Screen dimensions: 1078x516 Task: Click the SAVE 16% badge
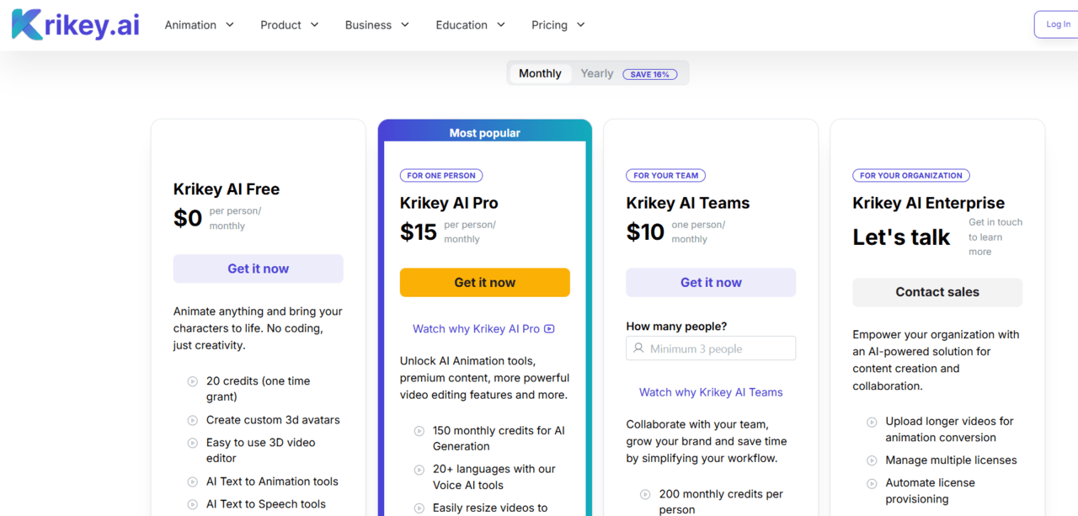coord(649,74)
